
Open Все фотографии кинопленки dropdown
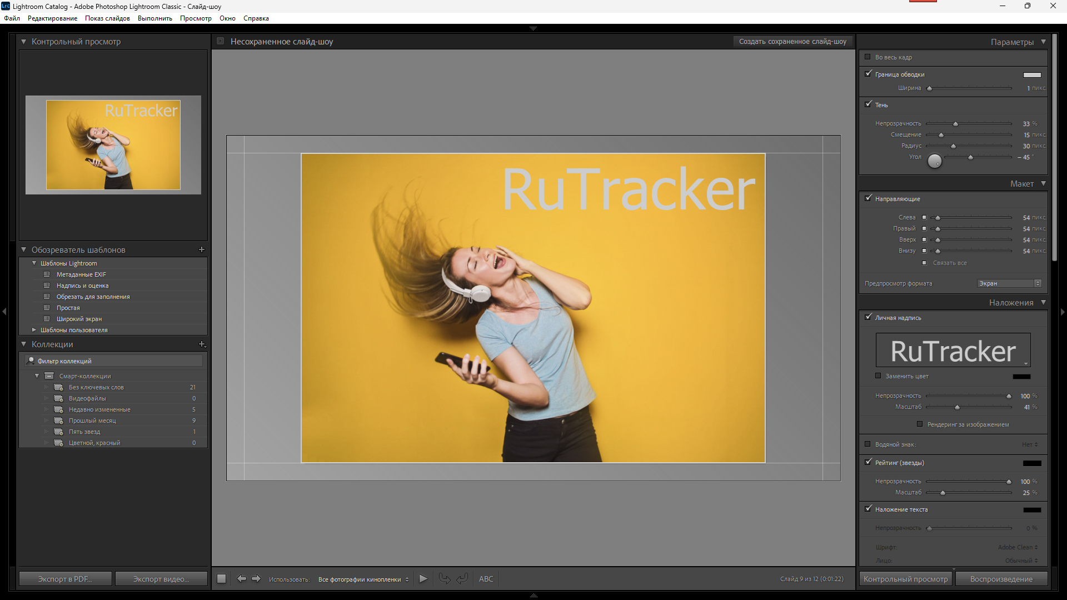coord(363,579)
